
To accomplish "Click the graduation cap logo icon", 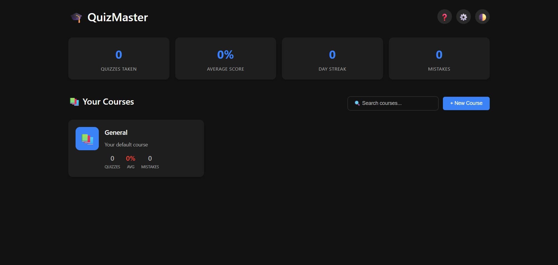I will (76, 17).
